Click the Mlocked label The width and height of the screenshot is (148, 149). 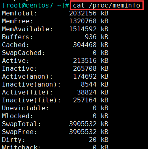17,116
